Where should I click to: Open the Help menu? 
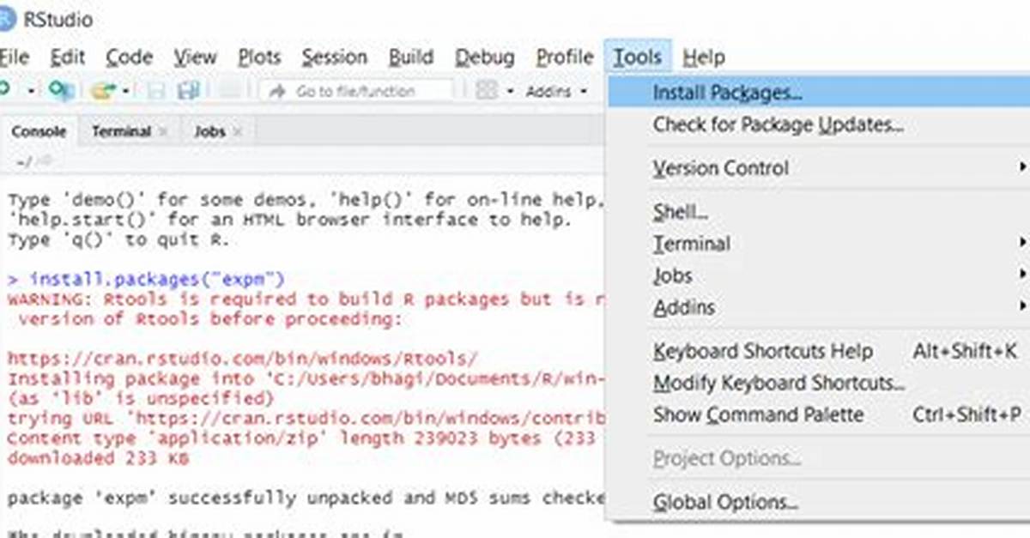coord(704,57)
